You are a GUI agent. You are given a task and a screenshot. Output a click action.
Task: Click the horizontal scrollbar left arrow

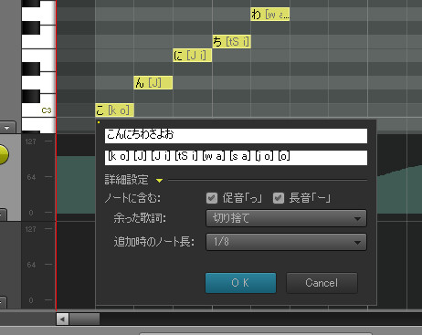62,319
